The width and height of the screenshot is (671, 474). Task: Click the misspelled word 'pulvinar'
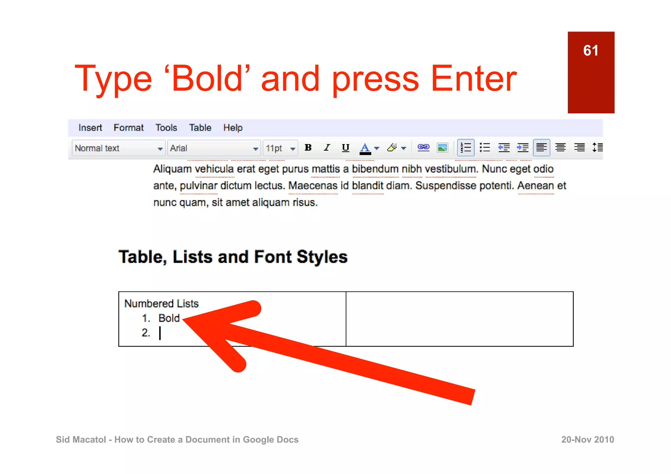click(x=199, y=186)
